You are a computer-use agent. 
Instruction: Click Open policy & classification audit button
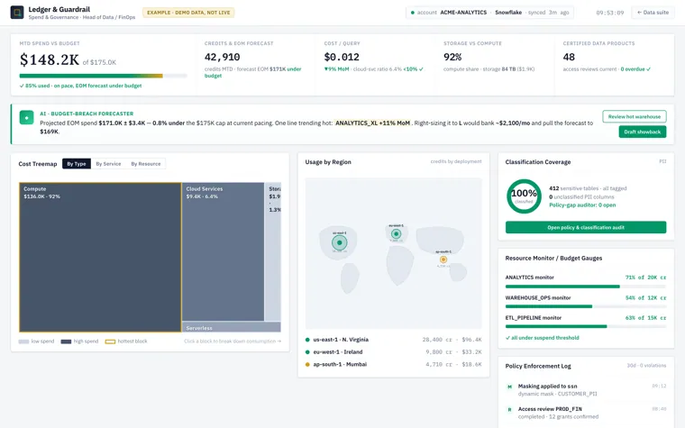pos(586,228)
